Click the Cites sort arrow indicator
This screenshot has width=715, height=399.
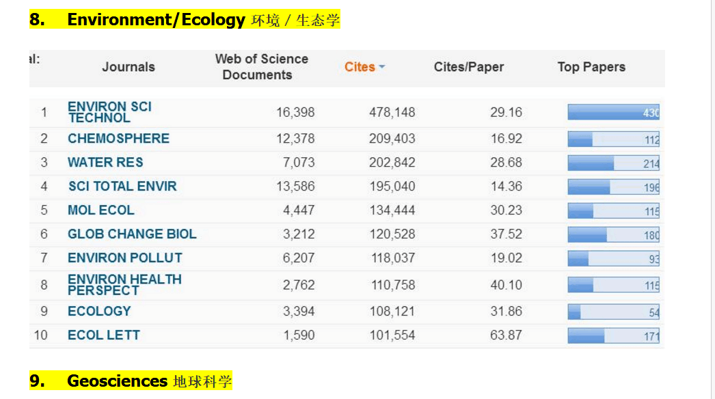tap(382, 67)
